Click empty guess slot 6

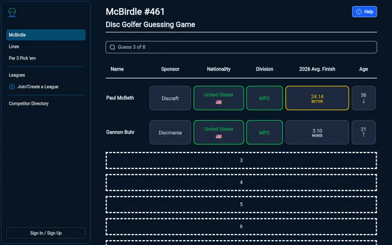[x=241, y=227]
